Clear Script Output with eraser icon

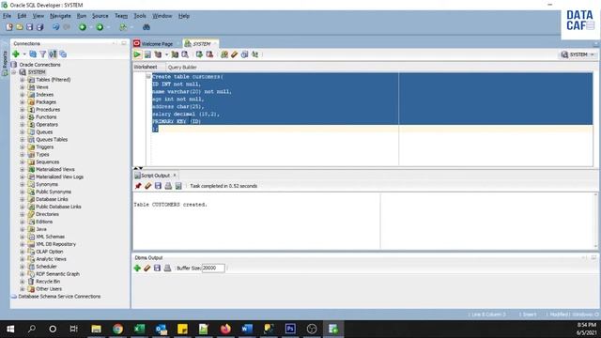tap(148, 186)
